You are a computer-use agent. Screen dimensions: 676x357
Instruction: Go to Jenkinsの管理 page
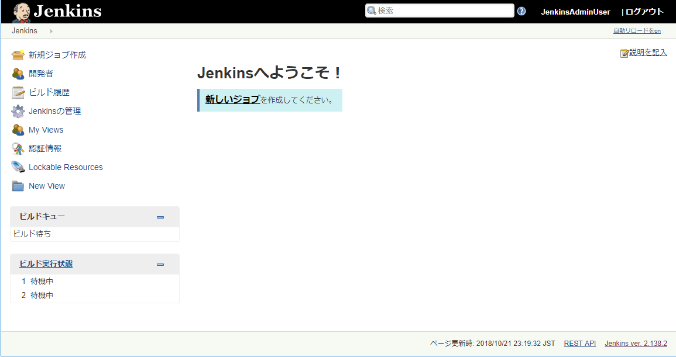click(55, 111)
